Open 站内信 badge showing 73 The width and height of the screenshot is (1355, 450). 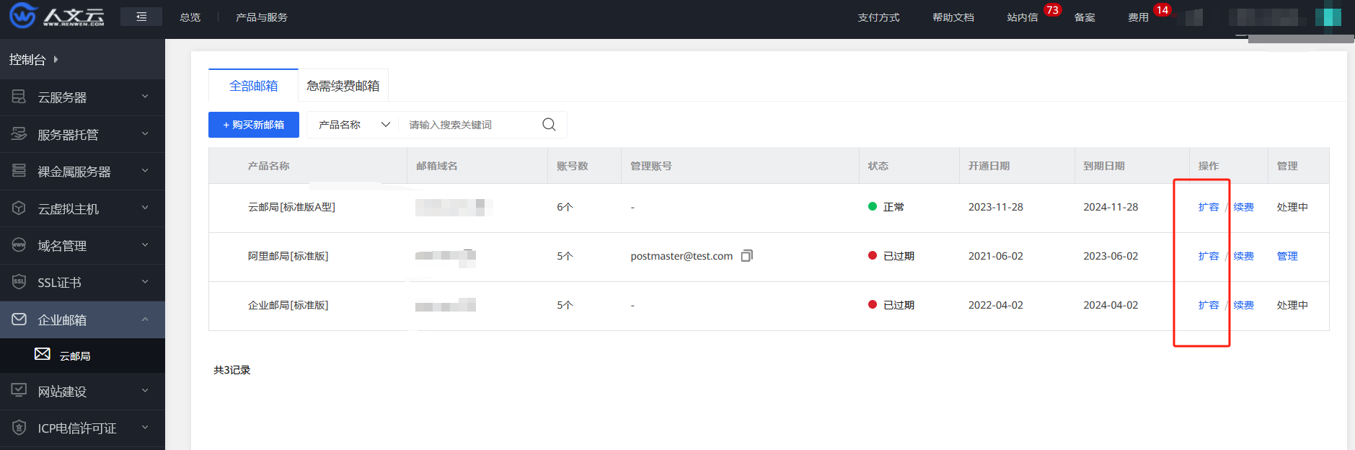click(1052, 10)
